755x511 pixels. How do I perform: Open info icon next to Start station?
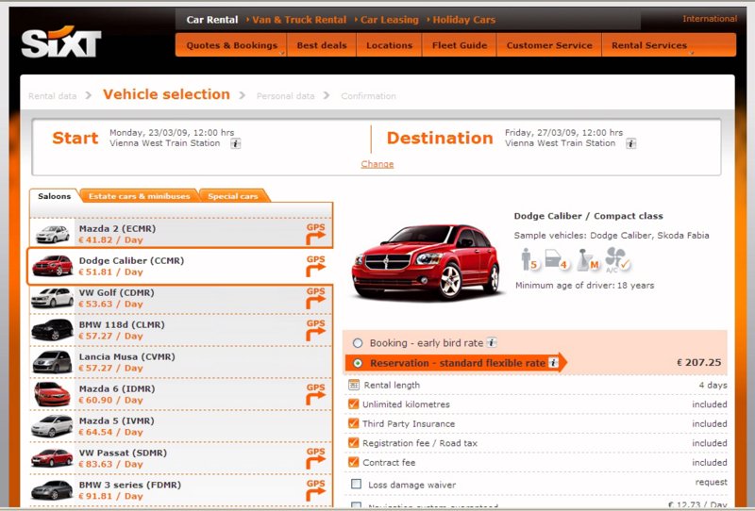235,143
